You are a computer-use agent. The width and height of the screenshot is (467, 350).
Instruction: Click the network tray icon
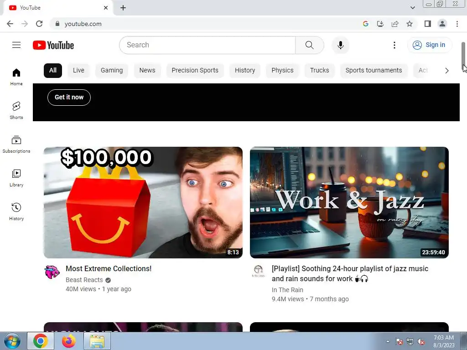(410, 341)
